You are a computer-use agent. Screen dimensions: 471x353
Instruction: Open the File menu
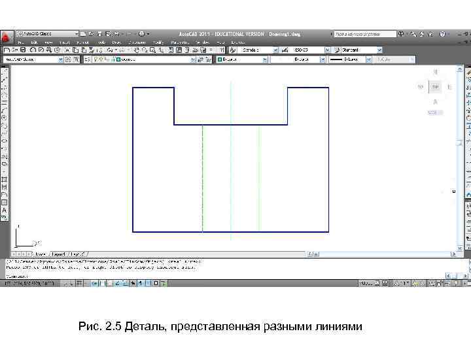21,42
